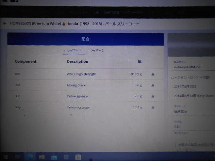
Task: Switch to the レイヤー 1 tab
Action: click(x=74, y=50)
